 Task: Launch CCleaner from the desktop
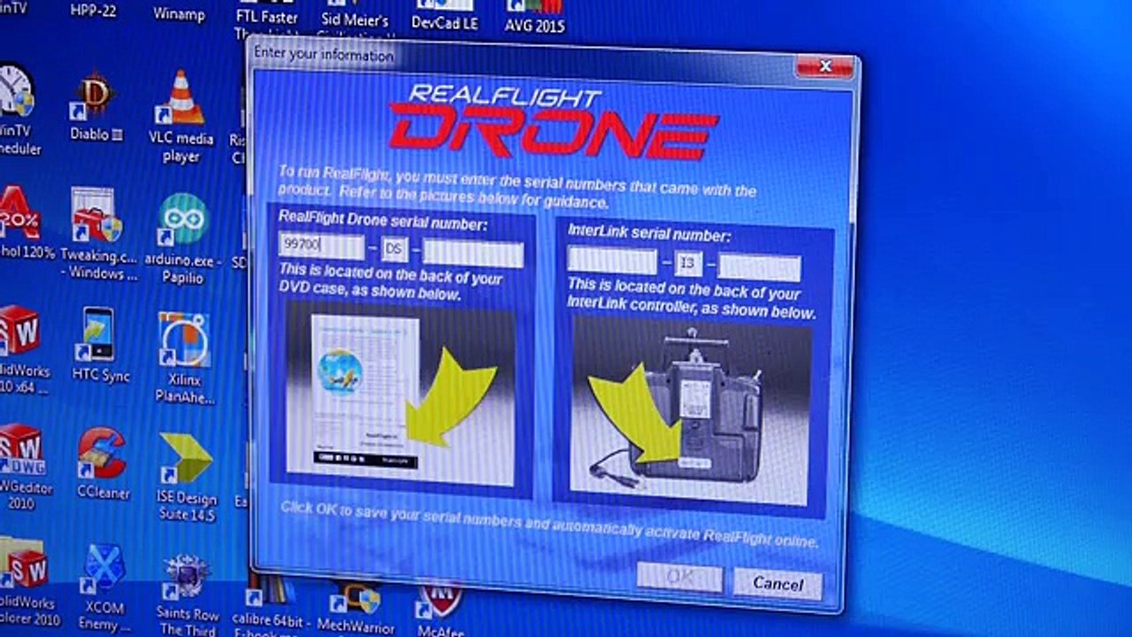click(x=102, y=463)
